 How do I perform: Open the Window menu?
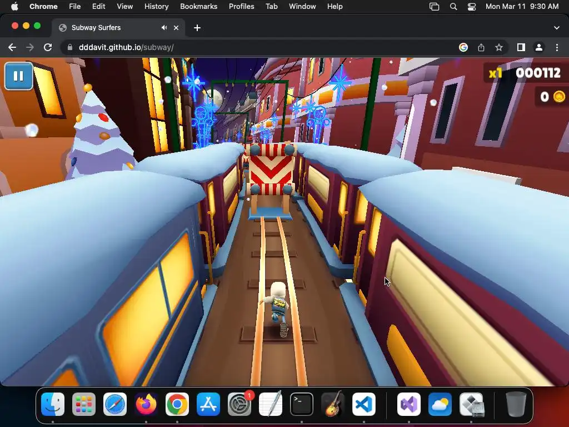pyautogui.click(x=302, y=6)
